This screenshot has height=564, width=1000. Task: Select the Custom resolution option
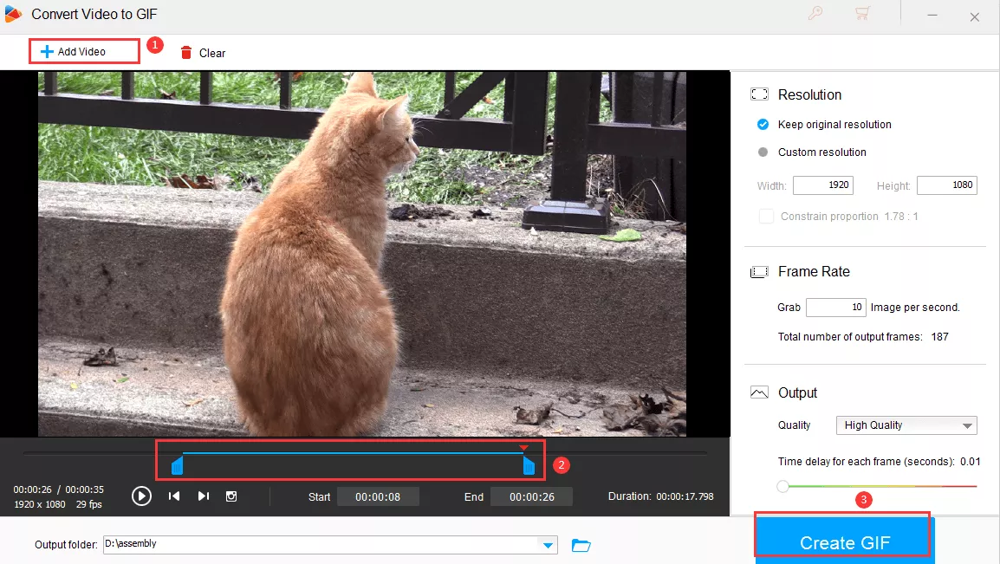pyautogui.click(x=763, y=152)
